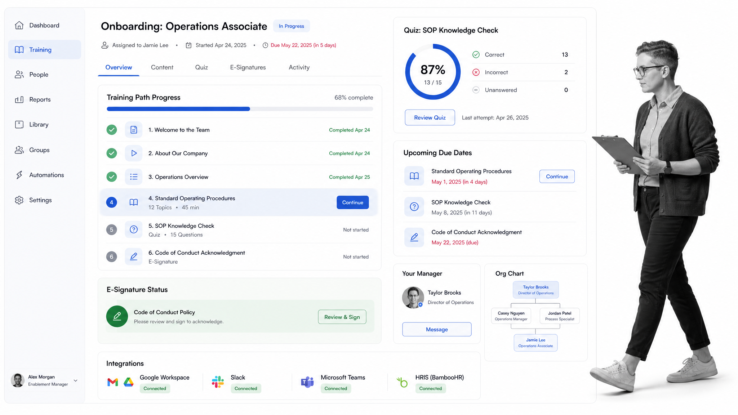
Task: Click completed checkmark for Welcome to the Team
Action: coord(112,130)
